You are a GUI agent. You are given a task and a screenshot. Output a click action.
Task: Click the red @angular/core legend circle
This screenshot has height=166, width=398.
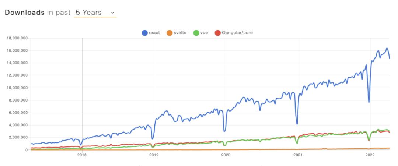tap(218, 33)
